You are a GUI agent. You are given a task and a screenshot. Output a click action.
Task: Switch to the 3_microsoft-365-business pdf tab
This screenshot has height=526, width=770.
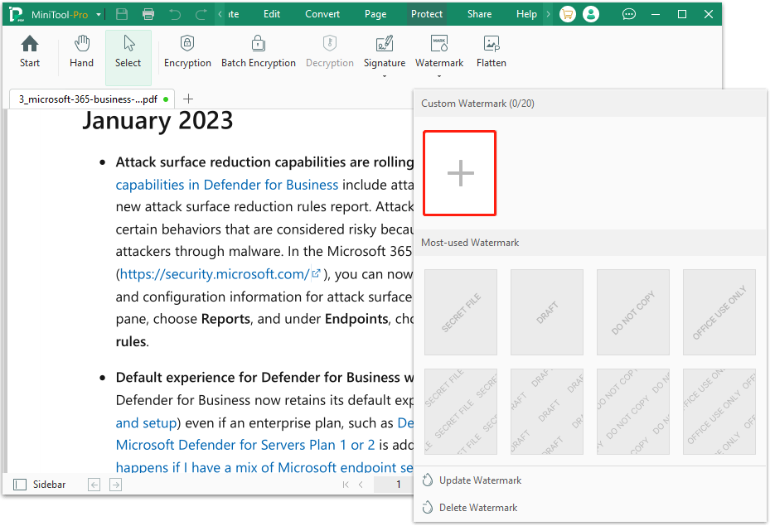[92, 99]
